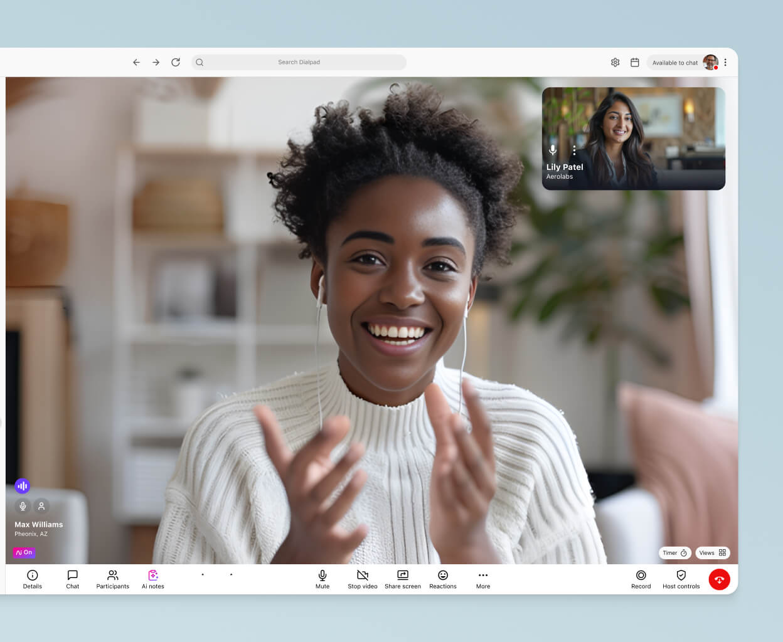Screen dimensions: 783x642
Task: Start the meeting Timer
Action: 674,552
